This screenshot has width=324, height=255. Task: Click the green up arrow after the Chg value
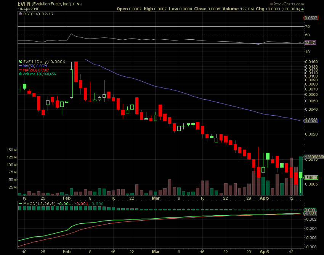303,9
